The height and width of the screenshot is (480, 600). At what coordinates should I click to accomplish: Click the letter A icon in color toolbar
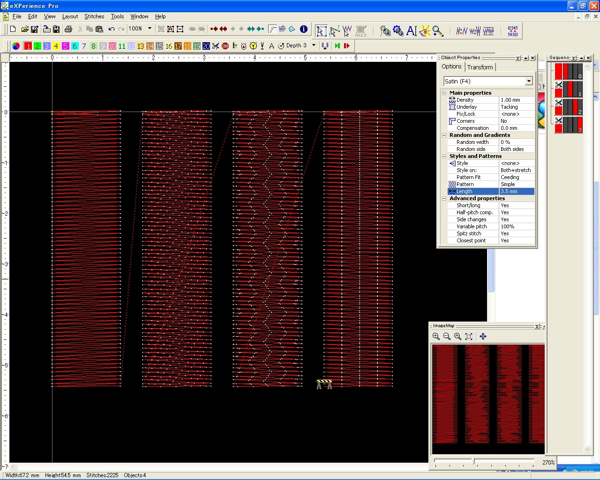click(271, 46)
